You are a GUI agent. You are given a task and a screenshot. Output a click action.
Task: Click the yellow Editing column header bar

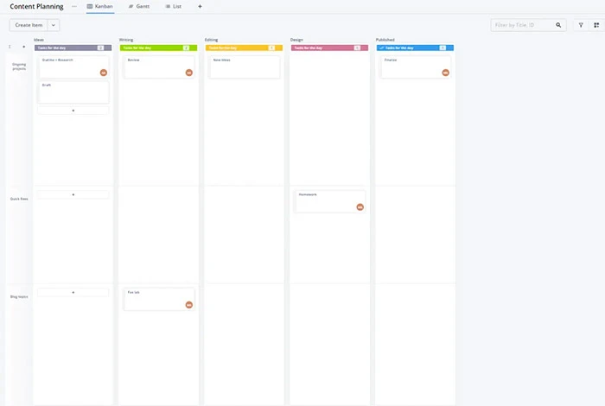245,48
